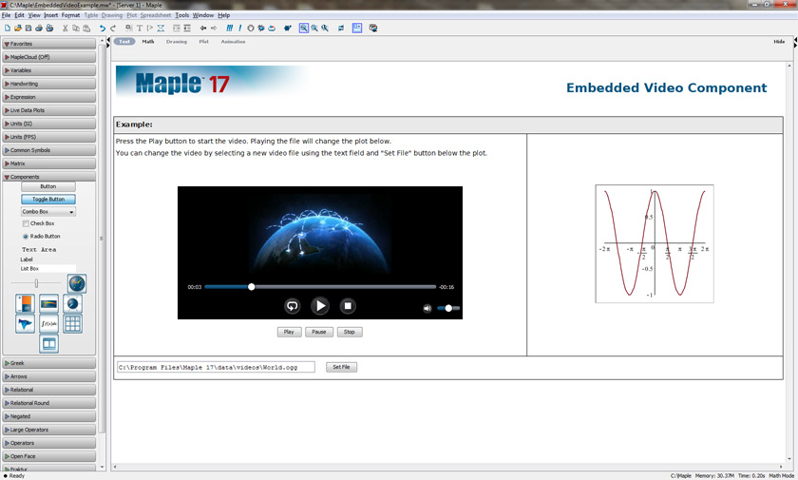Viewport: 798px width, 480px height.
Task: Undo the last action
Action: (x=103, y=28)
